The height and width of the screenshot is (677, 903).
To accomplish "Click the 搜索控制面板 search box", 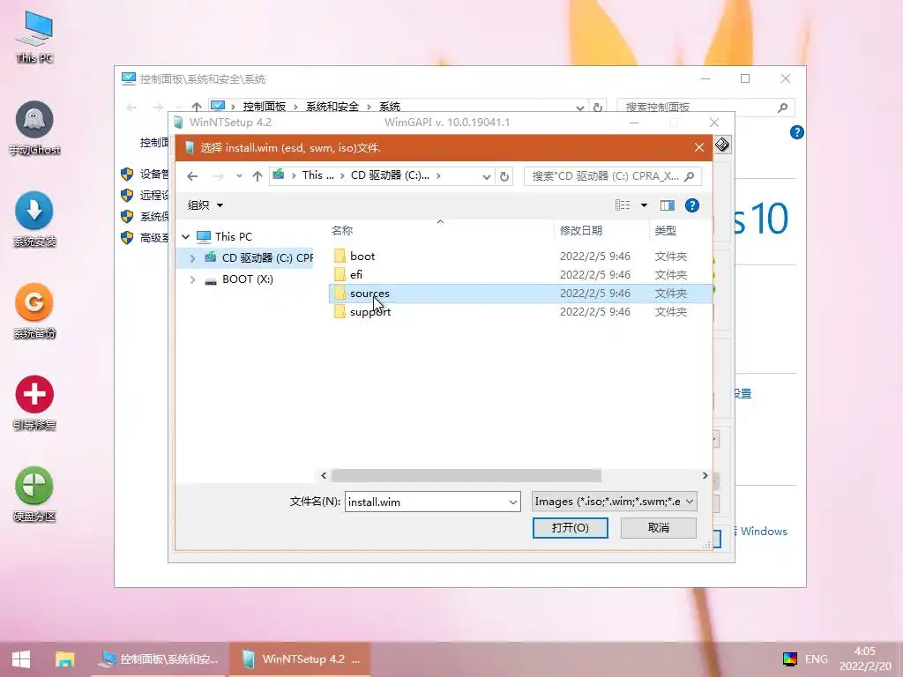I will (706, 107).
